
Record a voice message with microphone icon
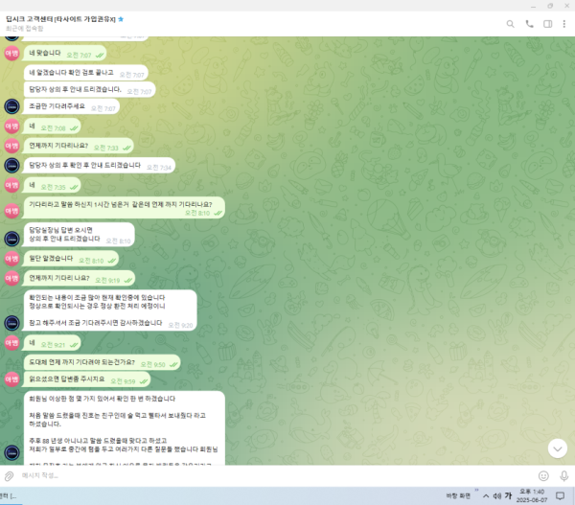[x=564, y=476]
